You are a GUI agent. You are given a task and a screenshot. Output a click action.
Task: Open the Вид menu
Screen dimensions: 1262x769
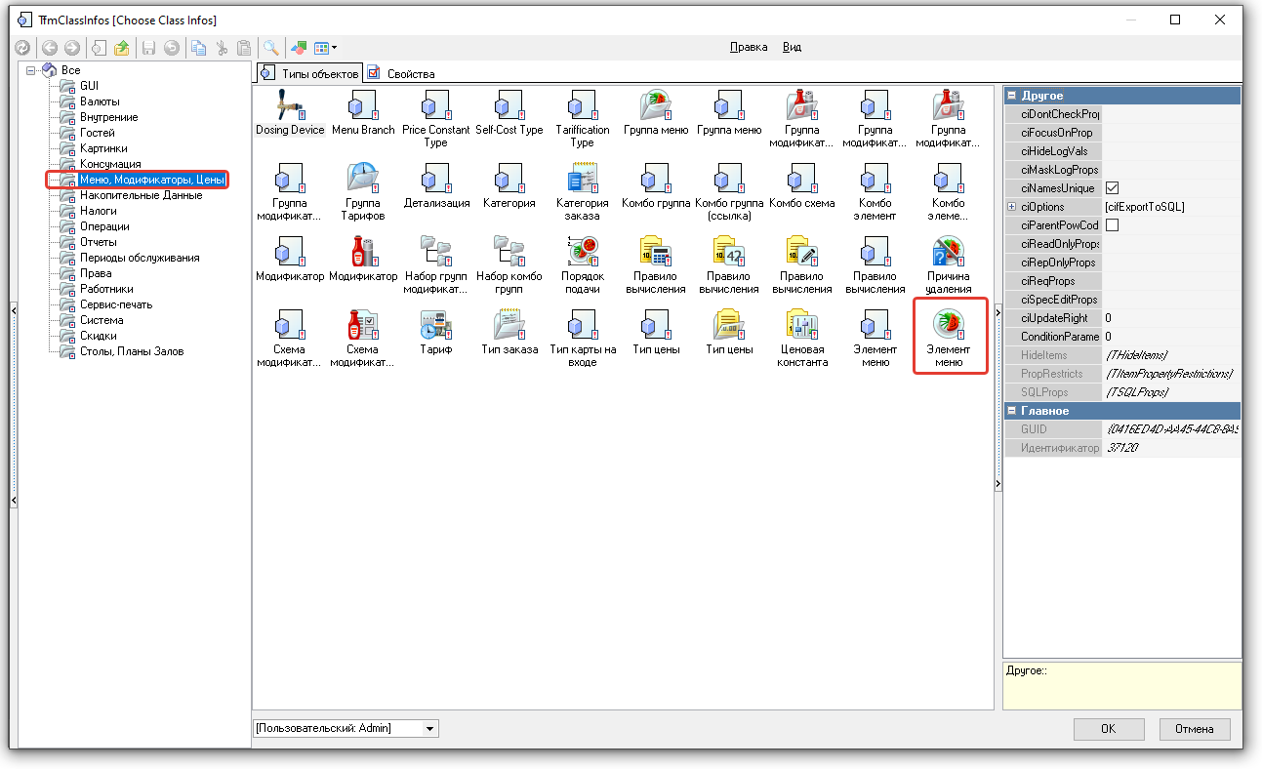793,47
